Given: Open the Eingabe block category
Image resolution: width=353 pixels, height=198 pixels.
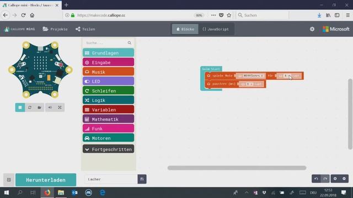Looking at the screenshot, I should coord(108,62).
